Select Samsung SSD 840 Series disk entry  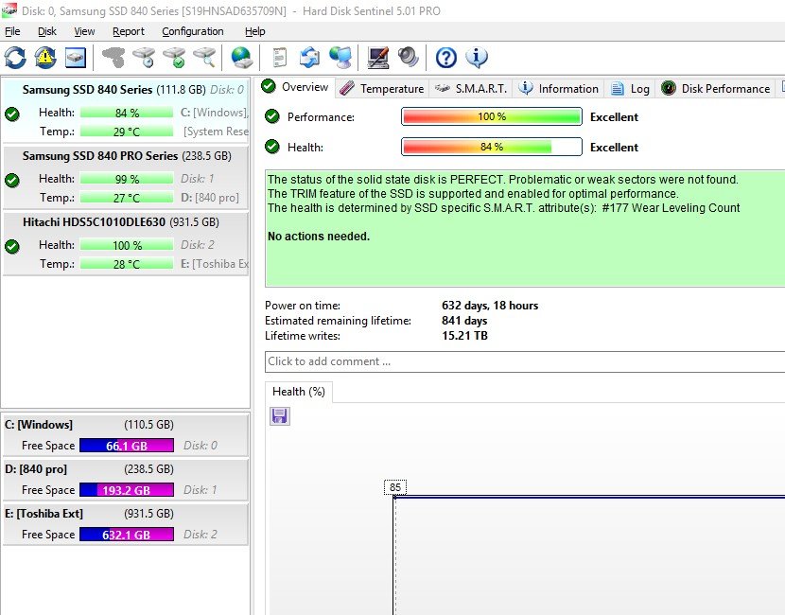pyautogui.click(x=126, y=110)
